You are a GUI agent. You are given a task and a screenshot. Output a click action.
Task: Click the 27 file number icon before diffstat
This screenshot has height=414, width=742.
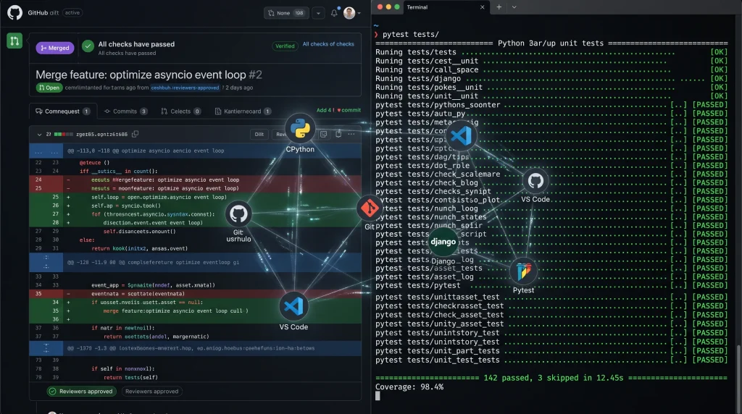pyautogui.click(x=49, y=134)
